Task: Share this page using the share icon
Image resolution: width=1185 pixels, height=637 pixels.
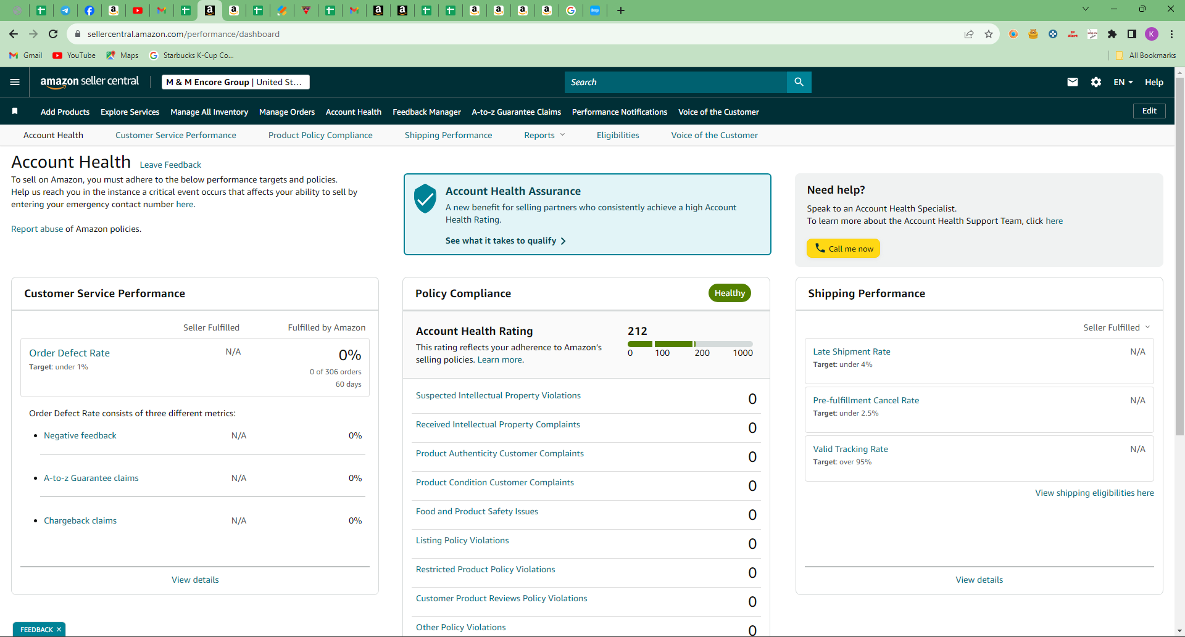Action: (969, 34)
